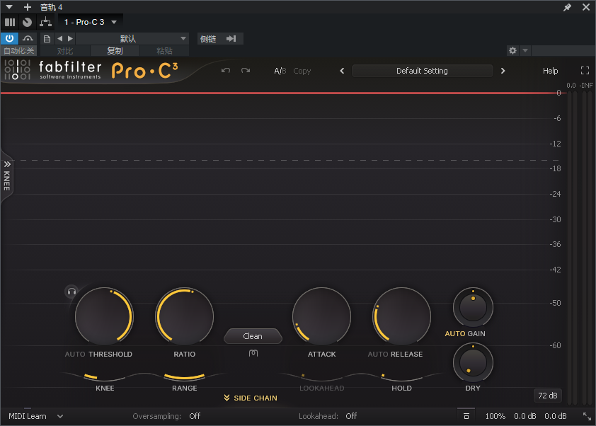Open Oversampling Off menu
Image resolution: width=596 pixels, height=426 pixels.
(x=195, y=416)
